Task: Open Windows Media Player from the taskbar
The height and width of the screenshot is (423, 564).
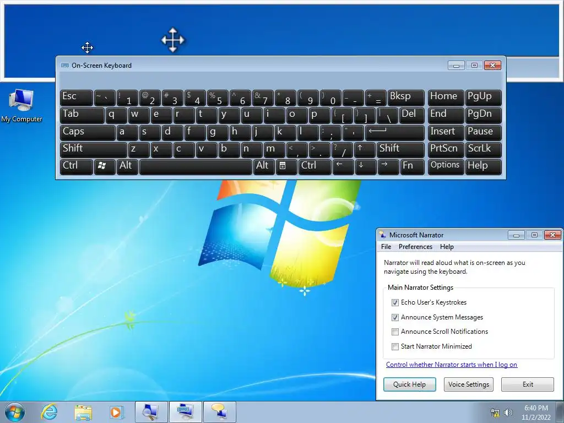Action: click(x=116, y=412)
